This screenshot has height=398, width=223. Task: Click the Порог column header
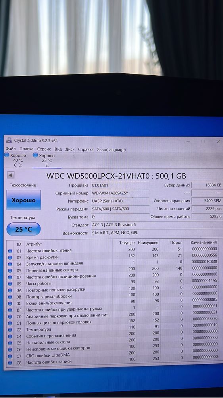point(176,242)
